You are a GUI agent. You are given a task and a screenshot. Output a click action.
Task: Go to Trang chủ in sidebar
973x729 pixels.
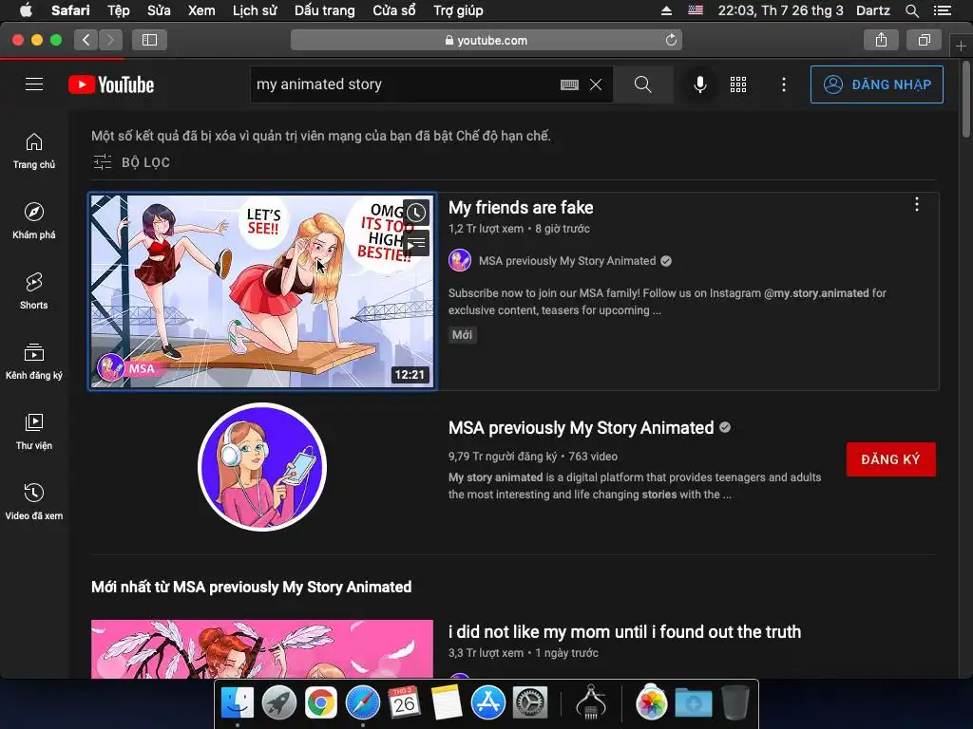coord(34,151)
